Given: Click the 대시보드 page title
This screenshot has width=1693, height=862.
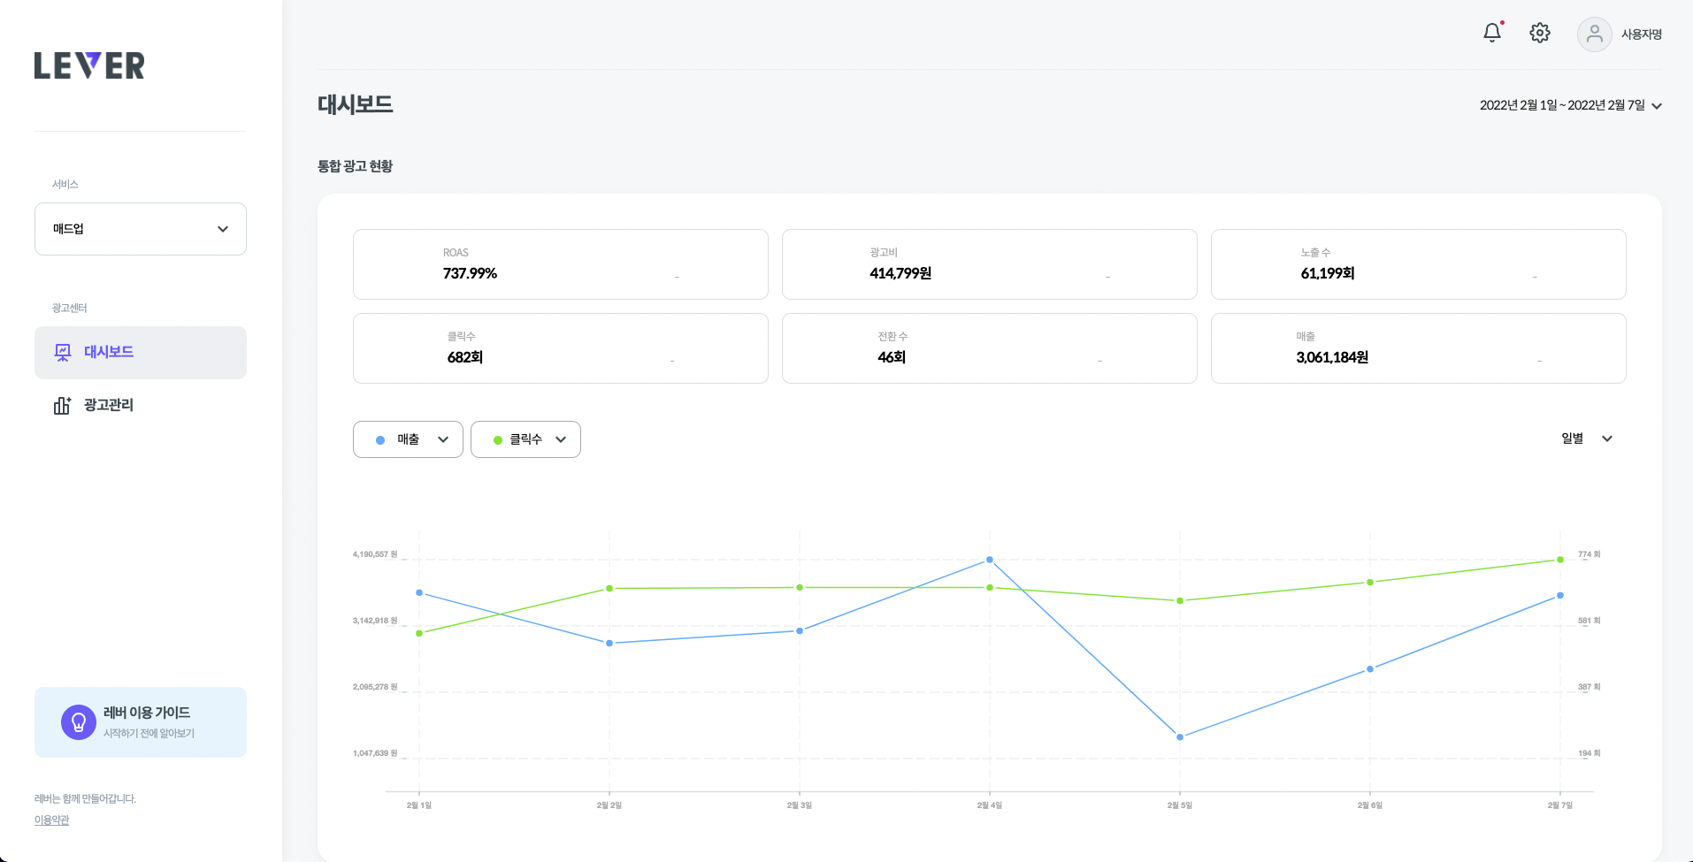Looking at the screenshot, I should click(355, 104).
